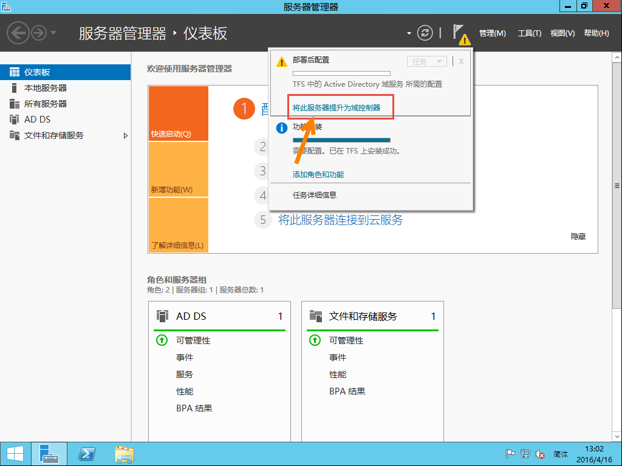Click green 可管理性 status icon in AD DS
Screen dimensions: 622x466
162,340
